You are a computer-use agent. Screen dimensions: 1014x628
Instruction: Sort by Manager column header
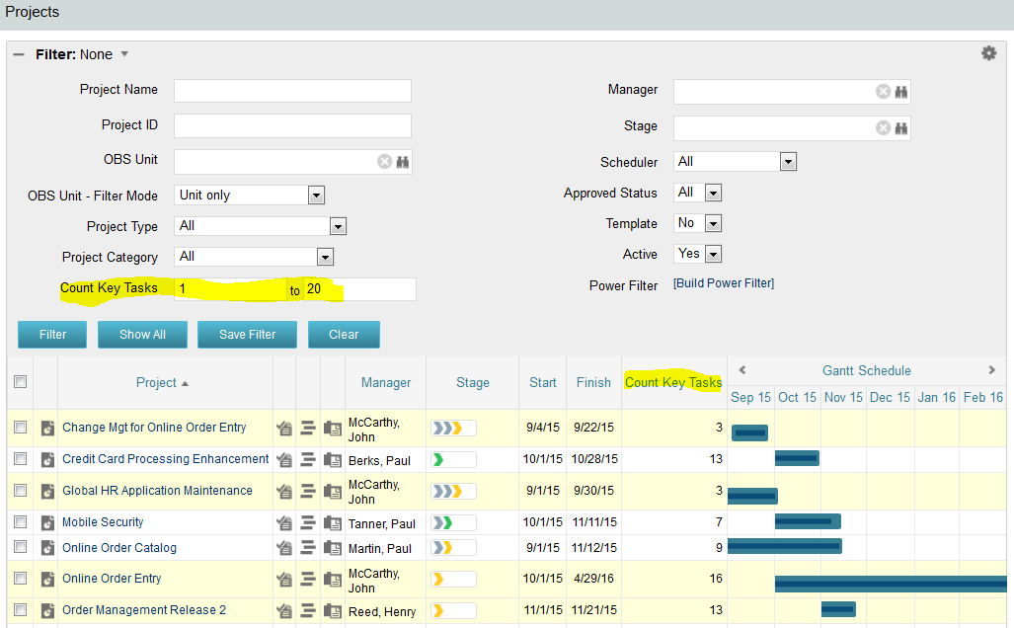pos(386,383)
